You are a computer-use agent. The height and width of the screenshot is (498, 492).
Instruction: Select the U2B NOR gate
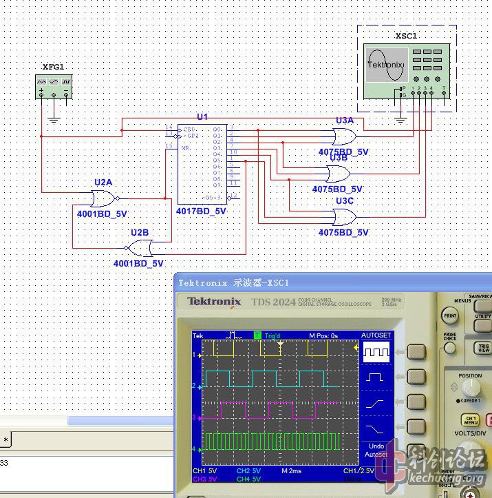pyautogui.click(x=138, y=248)
